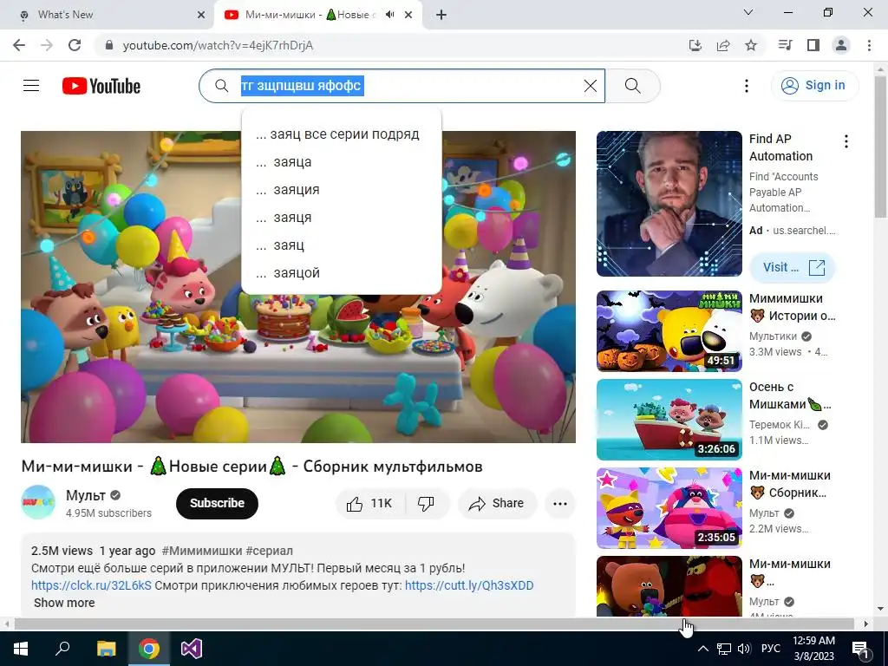Reload the current page
This screenshot has height=666, width=888.
75,45
